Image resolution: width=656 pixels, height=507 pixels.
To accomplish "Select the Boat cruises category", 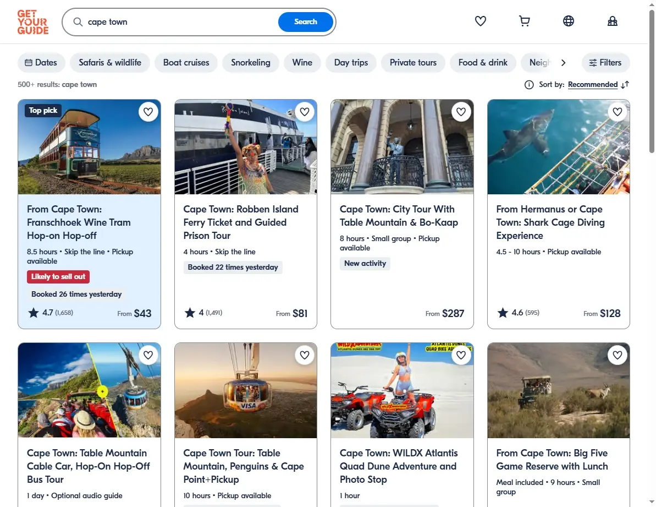I will pyautogui.click(x=186, y=63).
